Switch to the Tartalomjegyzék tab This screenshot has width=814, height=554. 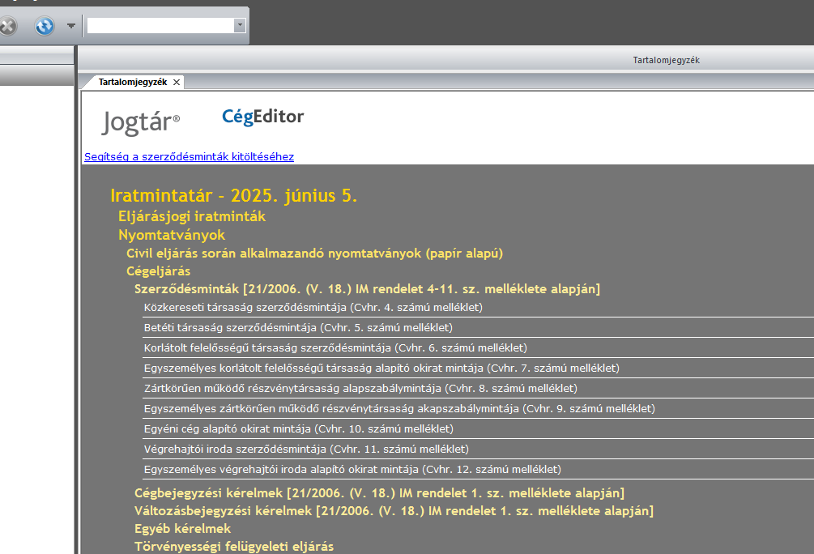click(x=132, y=82)
